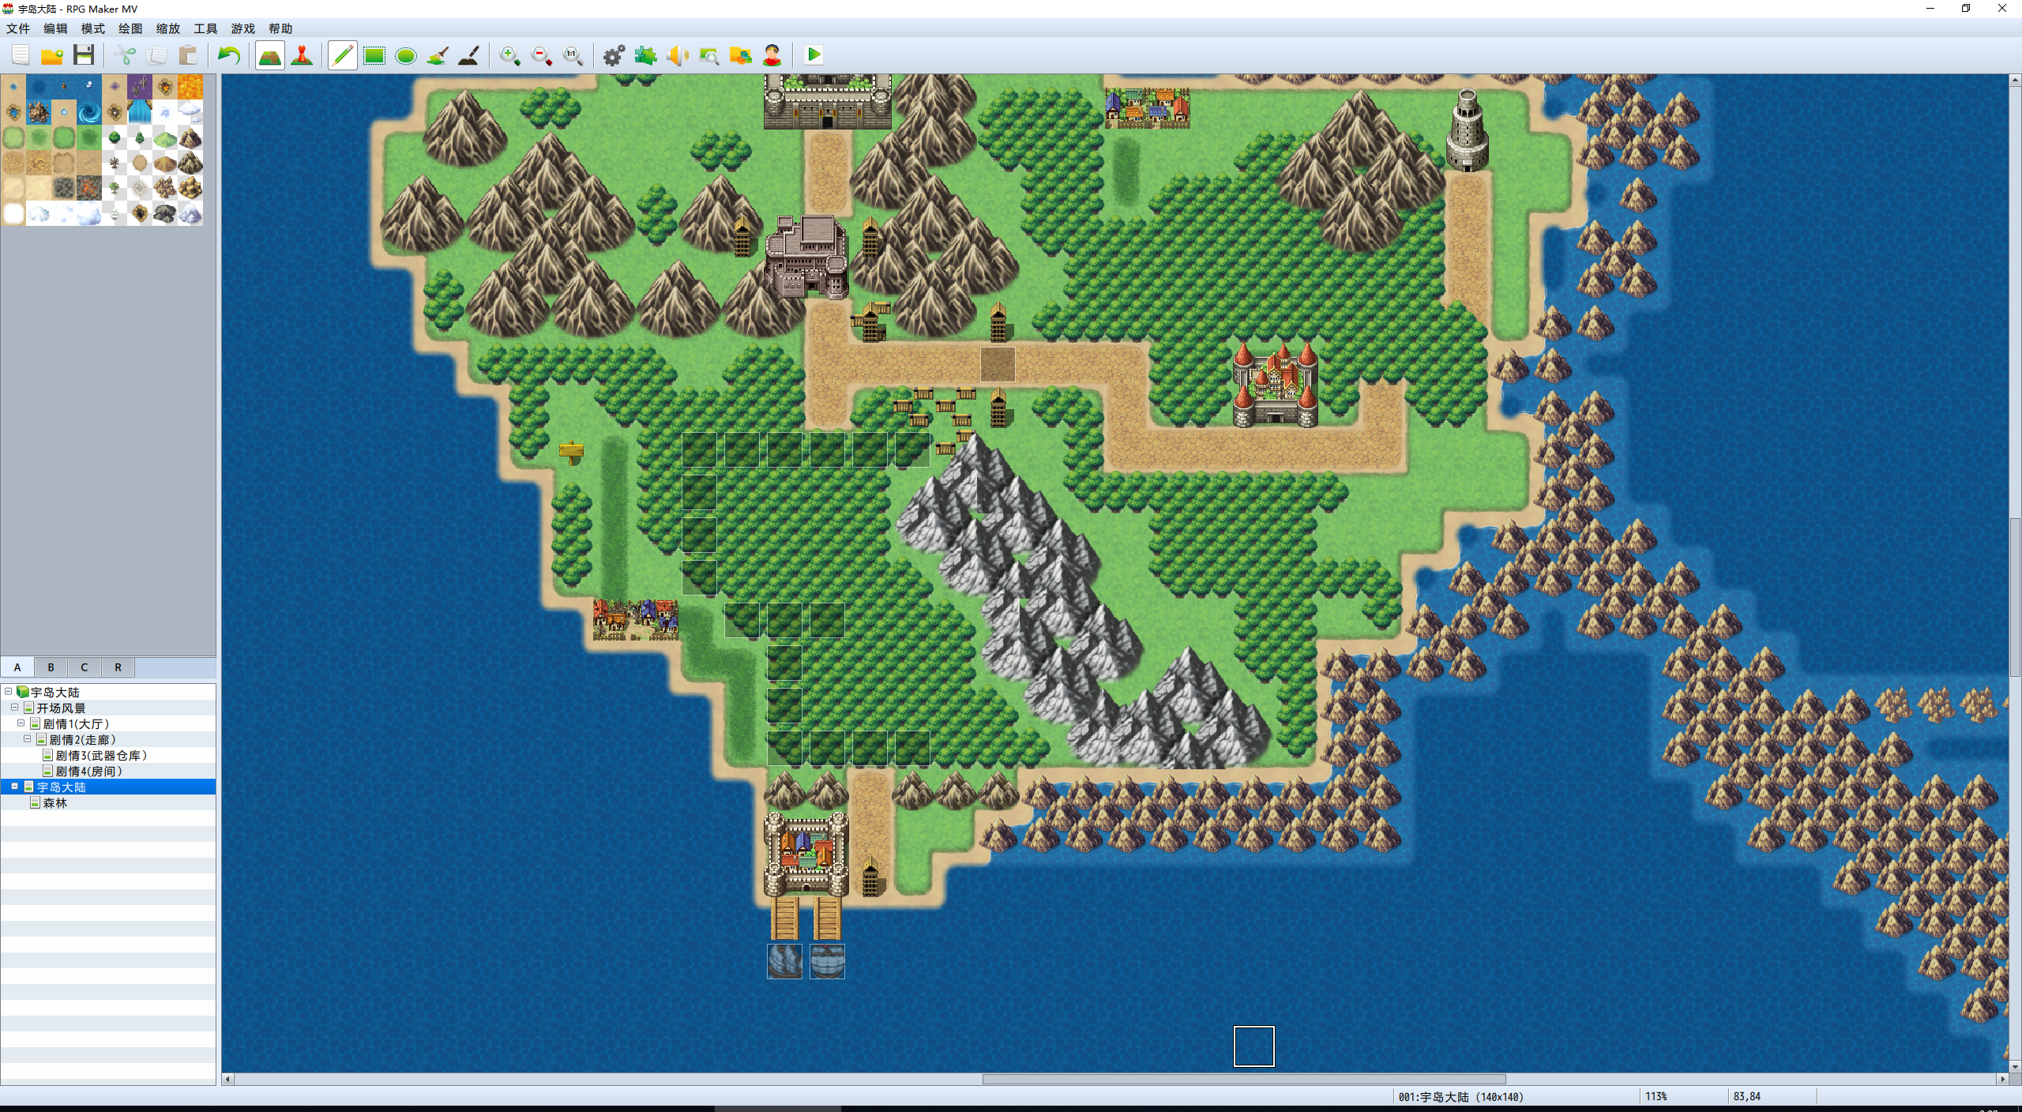Screen dimensions: 2022x1112
Task: Select the Copy icon in the toolbar
Action: 156,55
